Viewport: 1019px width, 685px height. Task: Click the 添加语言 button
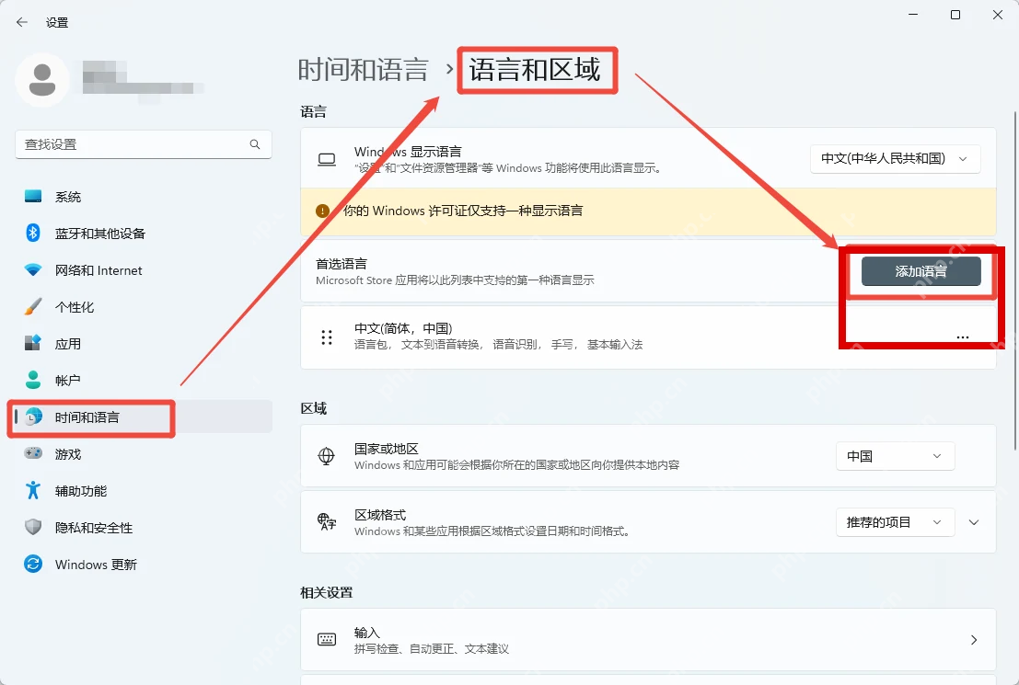[x=921, y=271]
